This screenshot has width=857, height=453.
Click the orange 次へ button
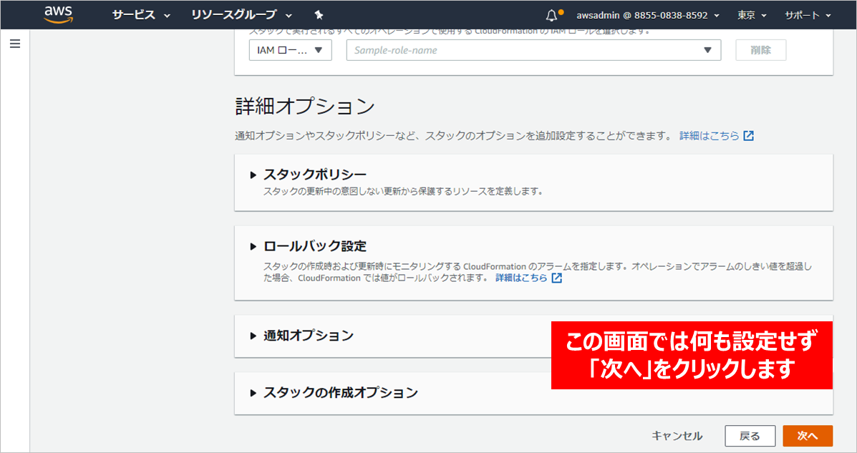click(808, 436)
